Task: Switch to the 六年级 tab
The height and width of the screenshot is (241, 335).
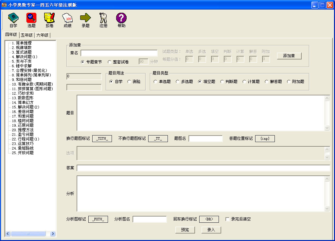Action: click(x=42, y=35)
